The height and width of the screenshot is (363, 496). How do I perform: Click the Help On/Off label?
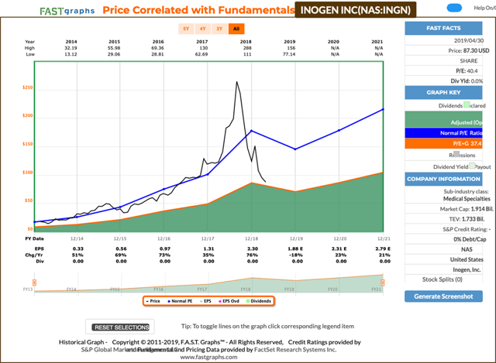tap(484, 8)
